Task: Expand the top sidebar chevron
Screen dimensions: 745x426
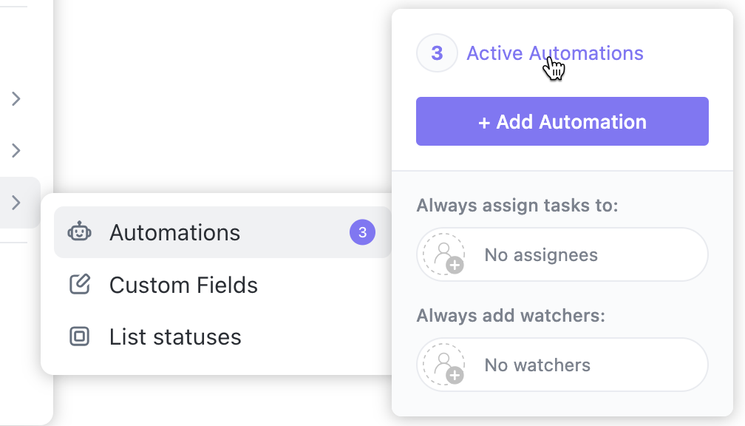Action: (16, 98)
